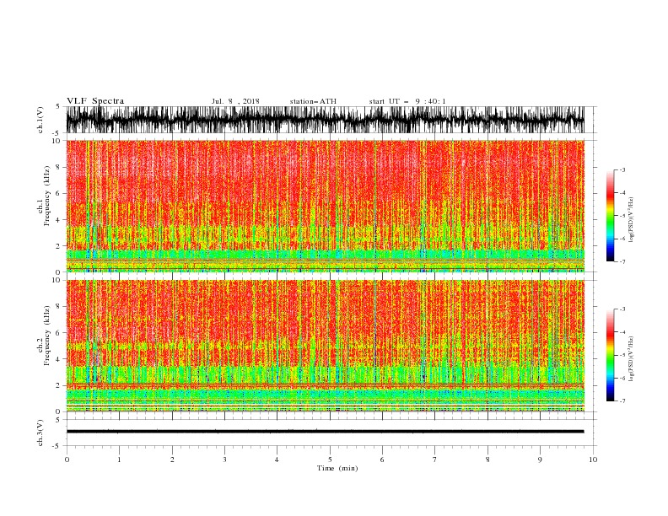Screen dimensions: 668x516
Task: Select the date text "Jul. 8 , 2018"
Action: [x=235, y=101]
